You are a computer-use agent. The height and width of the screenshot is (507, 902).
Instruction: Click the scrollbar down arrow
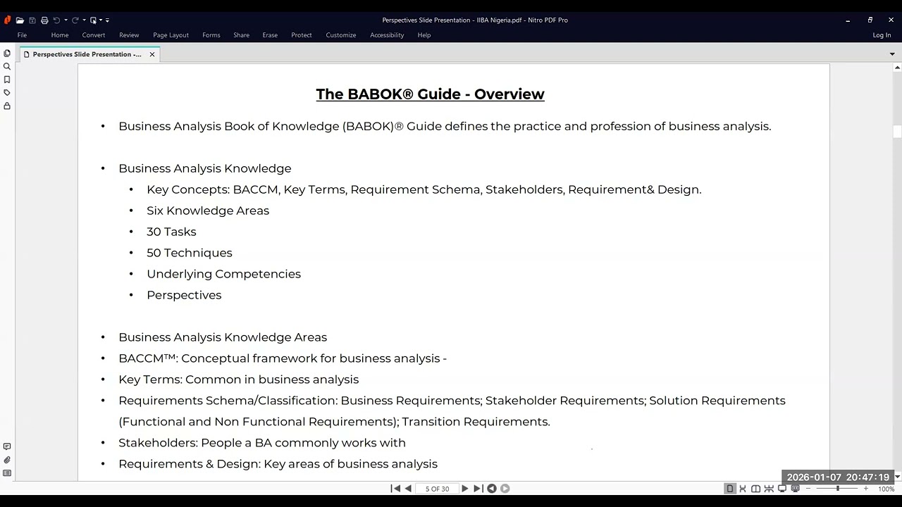(897, 477)
